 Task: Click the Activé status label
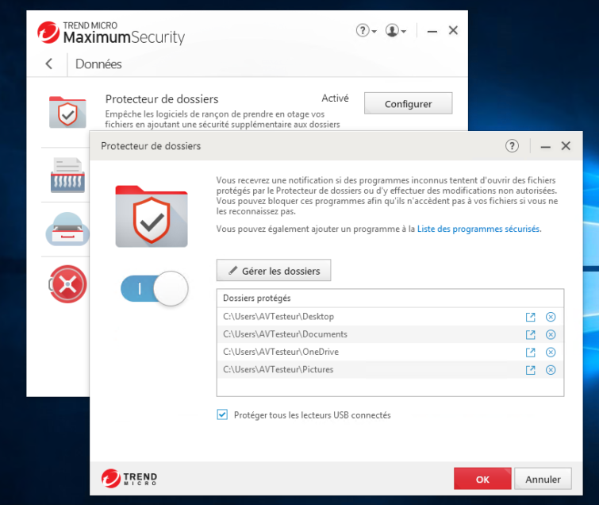click(x=335, y=98)
